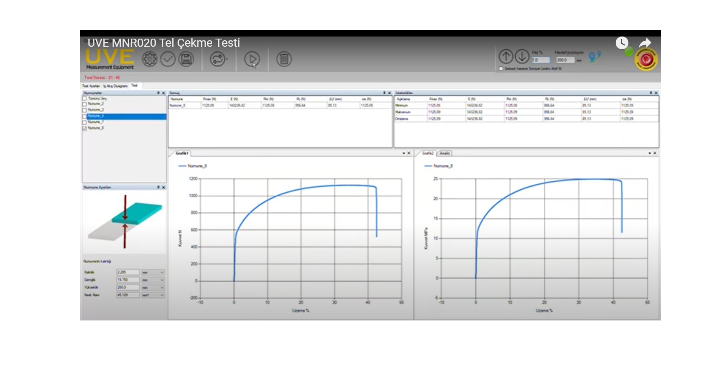The width and height of the screenshot is (725, 371).
Task: Switch to the Test Ayarları tab
Action: [91, 86]
